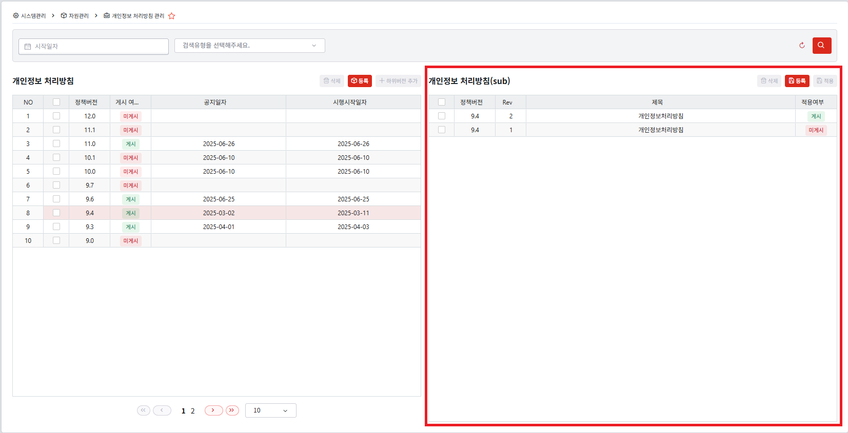Toggle select-all checkbox in left table header

click(x=56, y=102)
